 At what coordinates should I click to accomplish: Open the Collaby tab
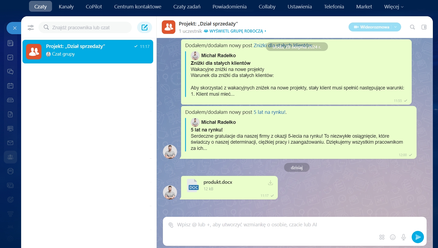coord(267,7)
